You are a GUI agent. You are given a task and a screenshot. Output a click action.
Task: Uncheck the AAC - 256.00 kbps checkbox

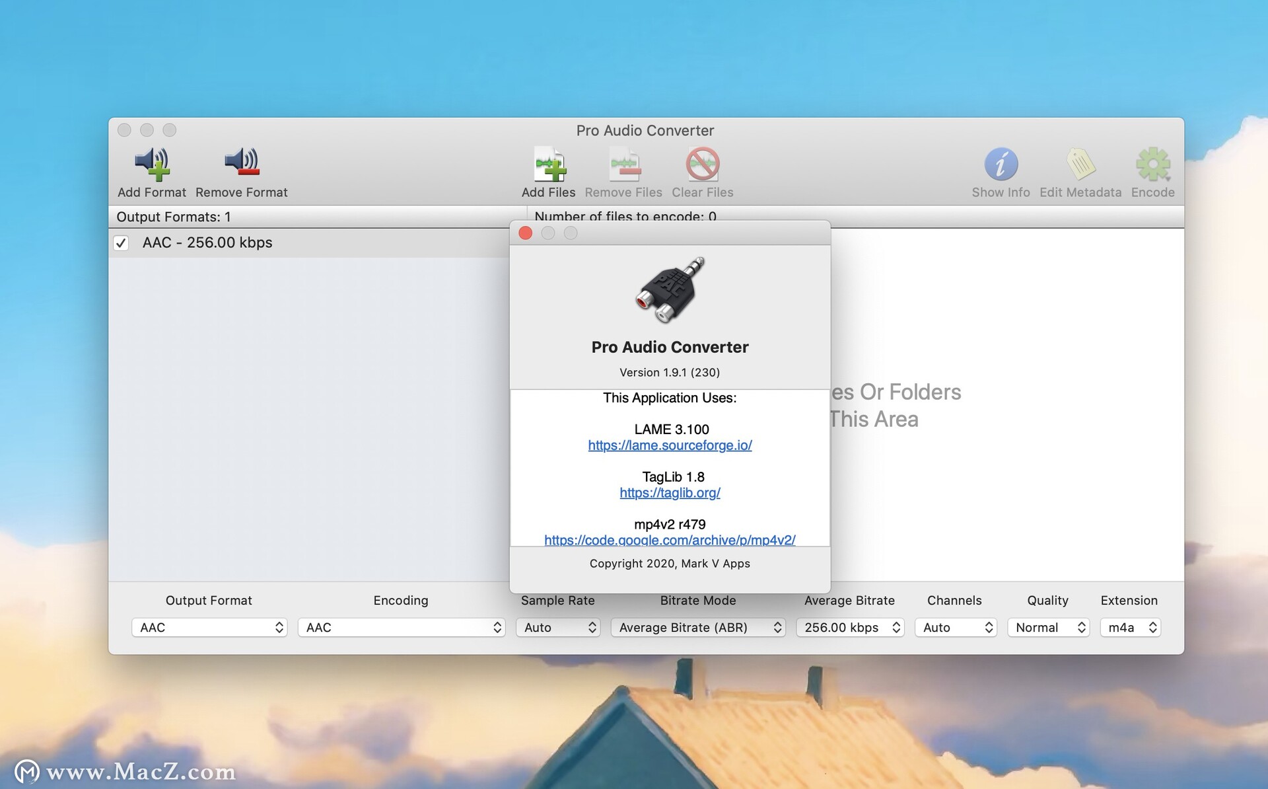coord(121,243)
